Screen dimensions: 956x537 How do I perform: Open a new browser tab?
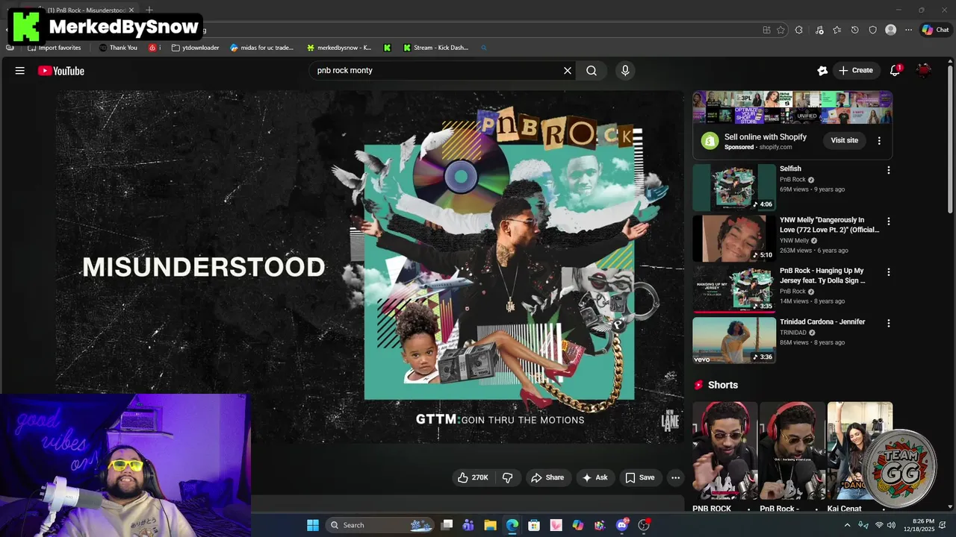point(149,10)
